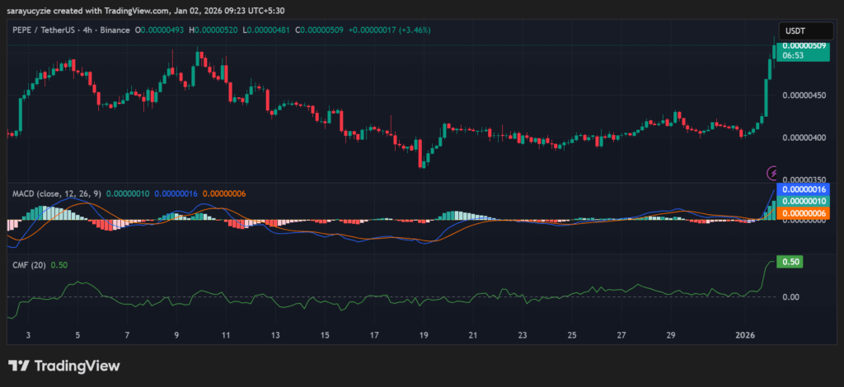844x387 pixels.
Task: Click the blue MACD value tag 0.00000016
Action: click(x=804, y=189)
